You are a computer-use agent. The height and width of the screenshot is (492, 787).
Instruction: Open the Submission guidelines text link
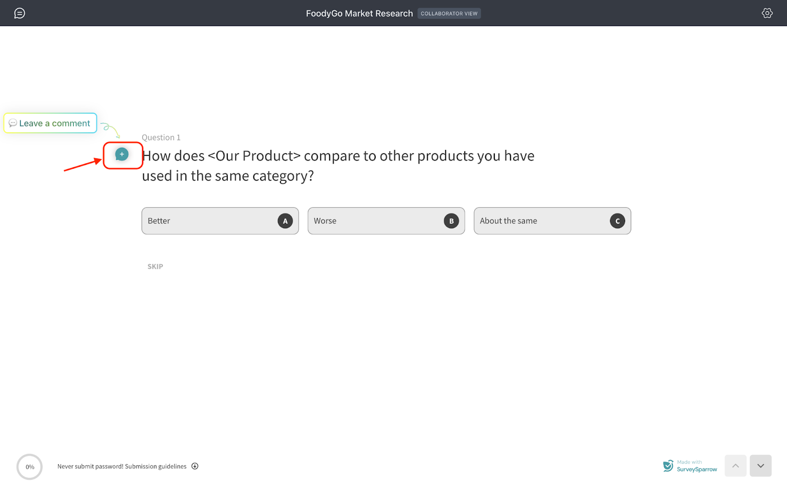(155, 466)
